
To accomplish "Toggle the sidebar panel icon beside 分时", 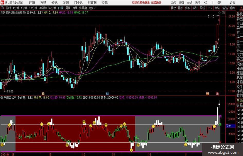I will coord(2,8).
